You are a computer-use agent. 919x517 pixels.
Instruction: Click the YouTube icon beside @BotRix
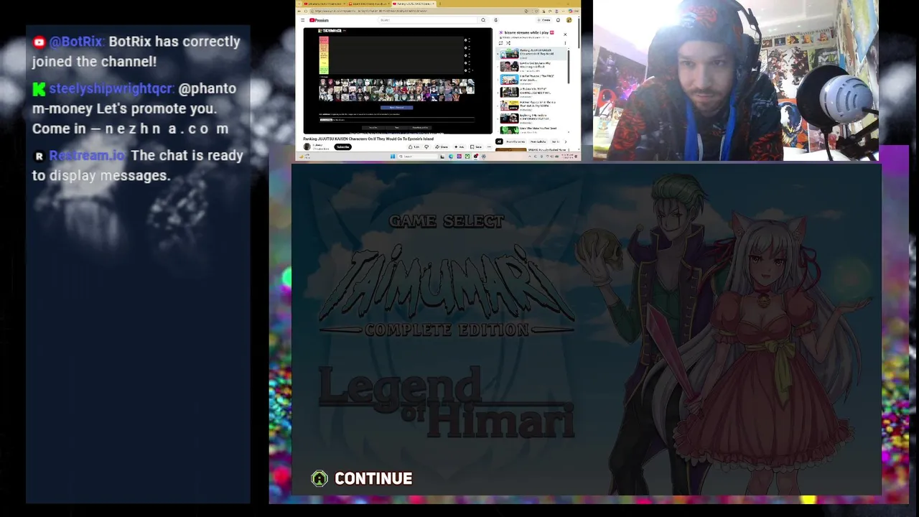point(39,42)
